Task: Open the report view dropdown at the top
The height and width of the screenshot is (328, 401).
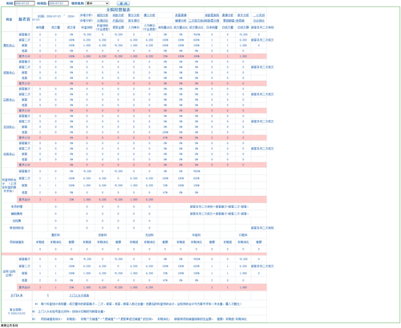Action: pyautogui.click(x=97, y=3)
